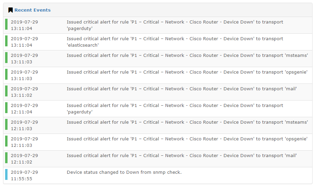
Task: Click green severity bar of 13:11:03 msteams event
Action: [6, 58]
